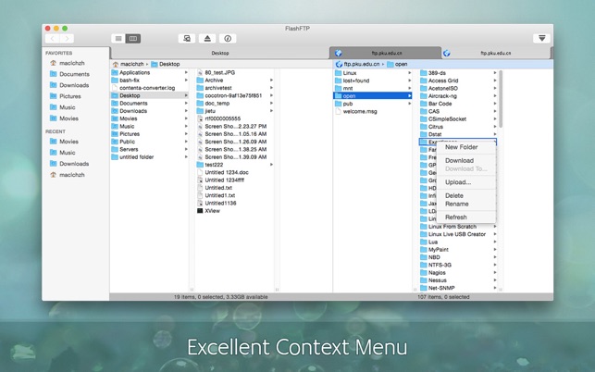
Task: Expand the test222 folder arrow
Action: (271, 165)
